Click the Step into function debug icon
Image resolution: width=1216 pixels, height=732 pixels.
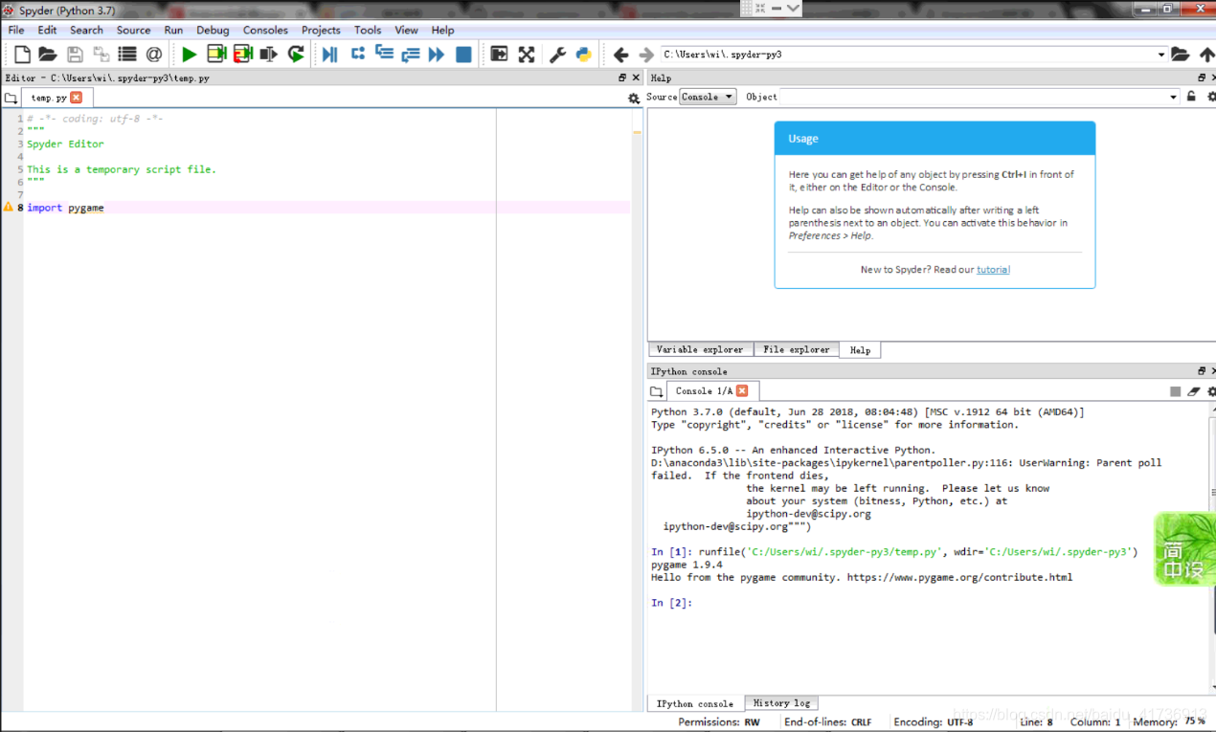383,55
